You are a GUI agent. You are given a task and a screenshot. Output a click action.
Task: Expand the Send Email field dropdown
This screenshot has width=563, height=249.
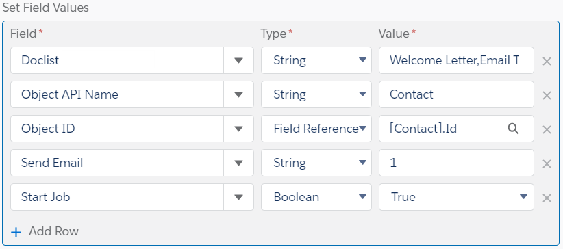(238, 163)
